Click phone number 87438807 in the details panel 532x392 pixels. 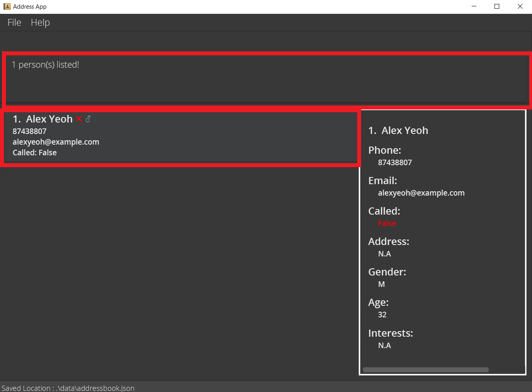[x=395, y=162]
